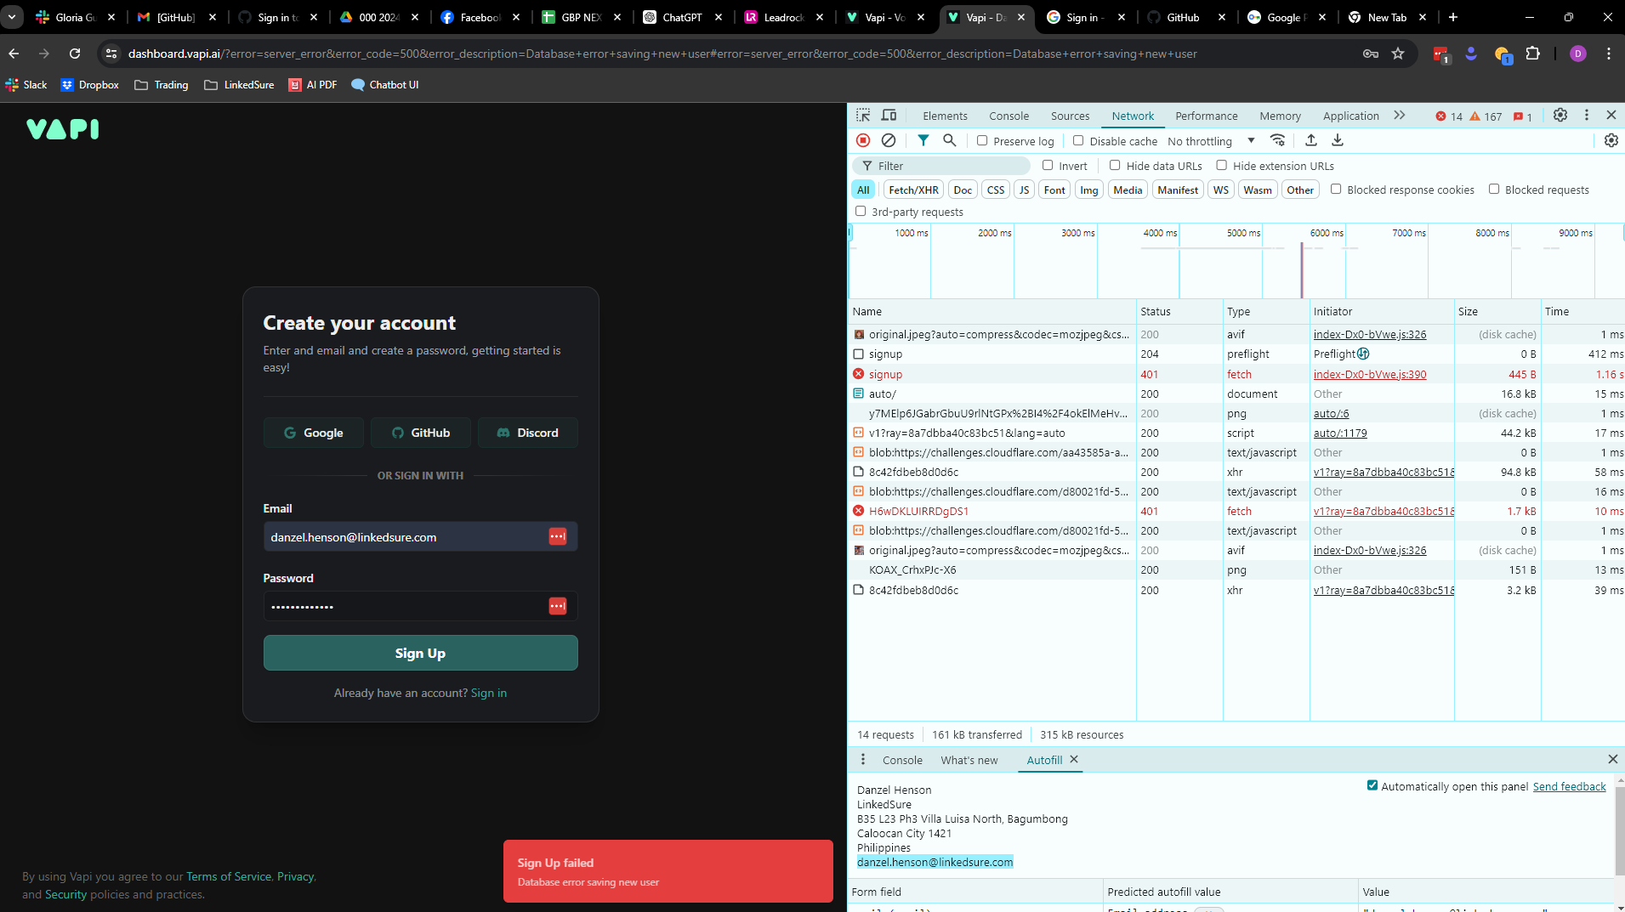Open drawer three-dot menu beside Console
Viewport: 1625px width, 912px height.
point(863,759)
